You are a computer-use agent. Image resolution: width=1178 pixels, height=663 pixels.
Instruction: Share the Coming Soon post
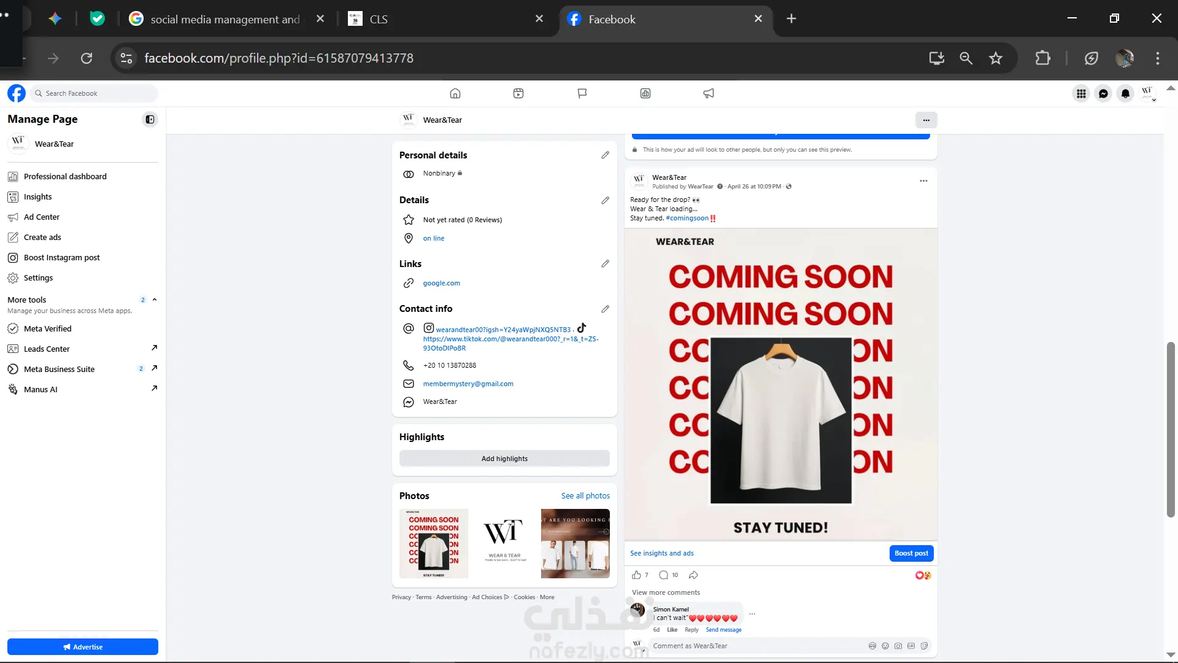pyautogui.click(x=693, y=575)
